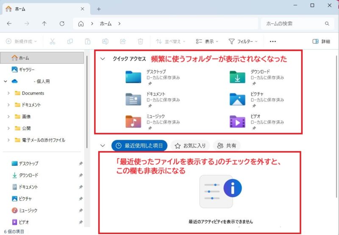The width and height of the screenshot is (339, 235).
Task: Click pin icon beside sidebar ダウンロード
Action: tap(81, 175)
